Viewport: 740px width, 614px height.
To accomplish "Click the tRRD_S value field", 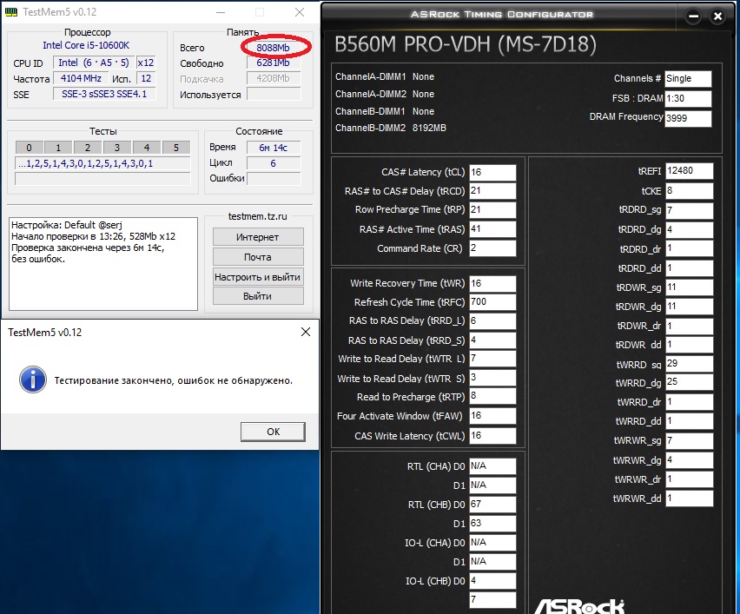I will coord(492,340).
